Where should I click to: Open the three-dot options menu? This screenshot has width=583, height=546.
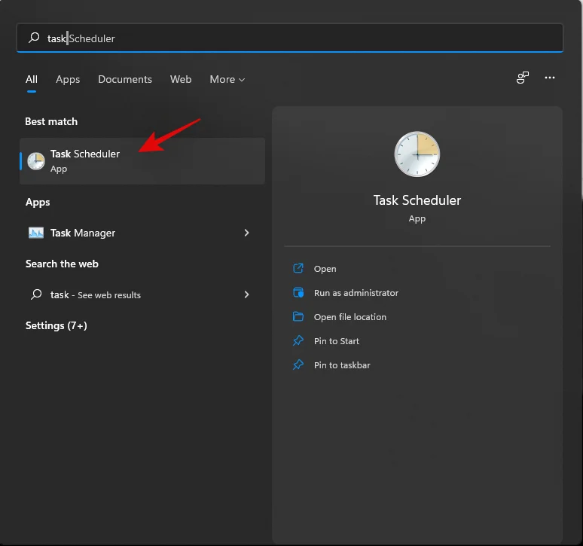(x=550, y=78)
